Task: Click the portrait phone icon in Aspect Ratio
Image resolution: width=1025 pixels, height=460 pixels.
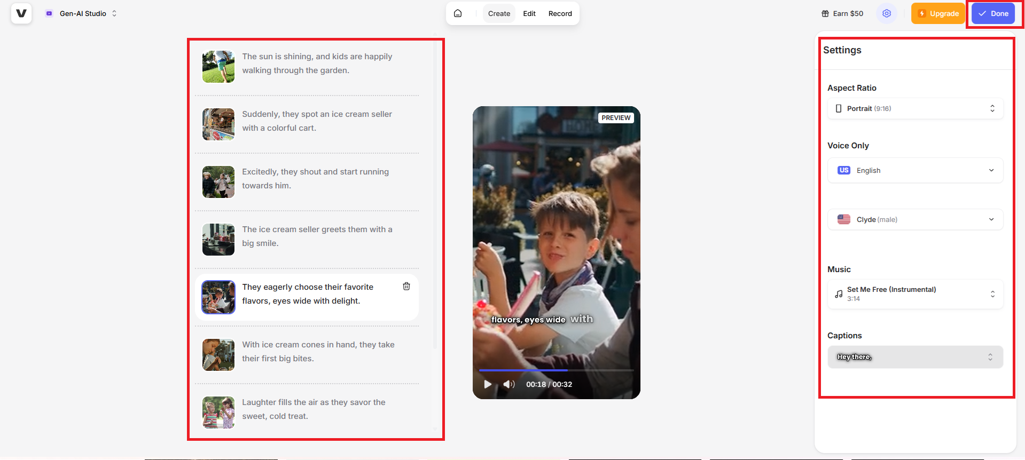Action: pos(839,108)
